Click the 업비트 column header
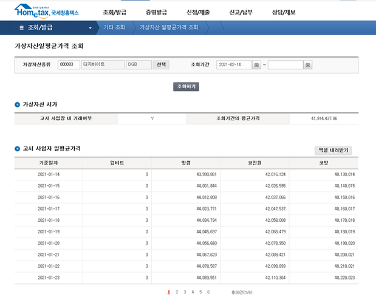The width and height of the screenshot is (376, 302). [x=117, y=163]
